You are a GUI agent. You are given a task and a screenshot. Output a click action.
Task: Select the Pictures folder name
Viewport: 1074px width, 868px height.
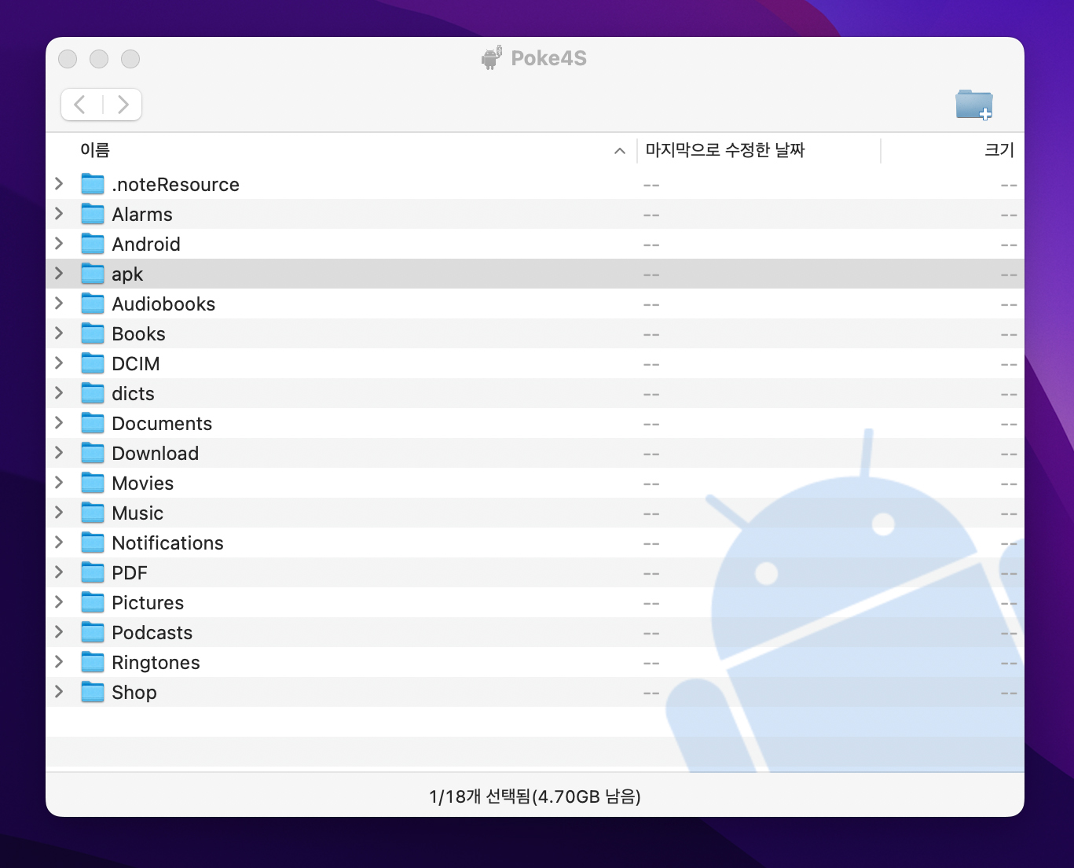pos(148,603)
